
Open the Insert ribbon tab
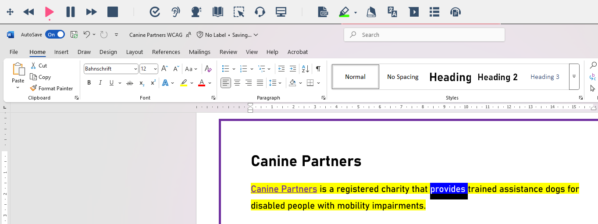(61, 52)
